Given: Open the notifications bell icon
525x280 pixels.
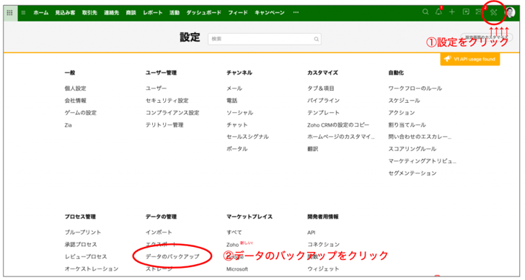Looking at the screenshot, I should tap(438, 12).
